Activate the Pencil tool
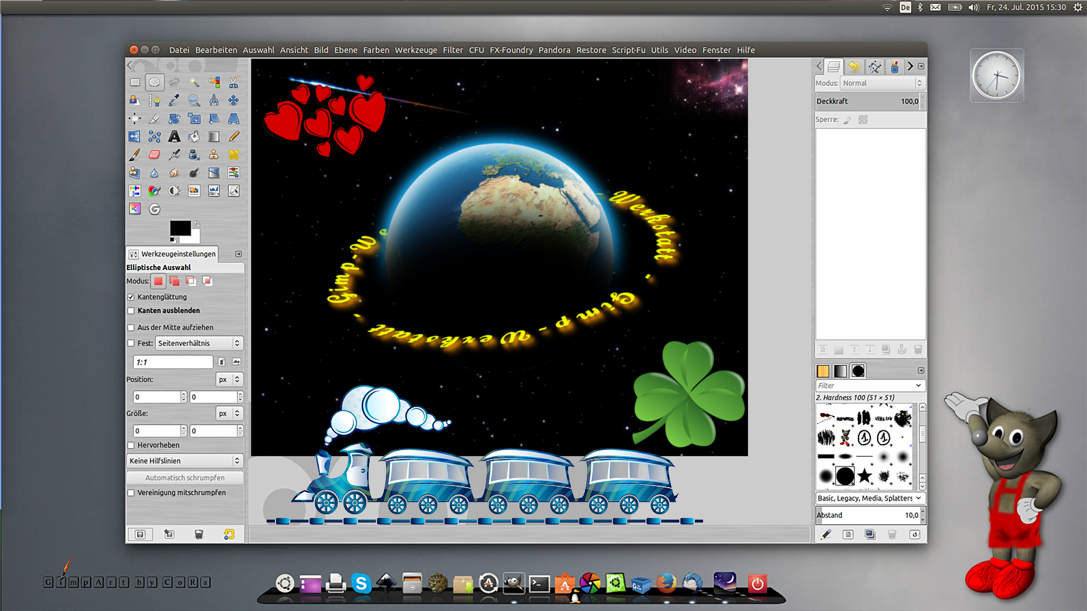Viewport: 1087px width, 611px height. point(234,137)
